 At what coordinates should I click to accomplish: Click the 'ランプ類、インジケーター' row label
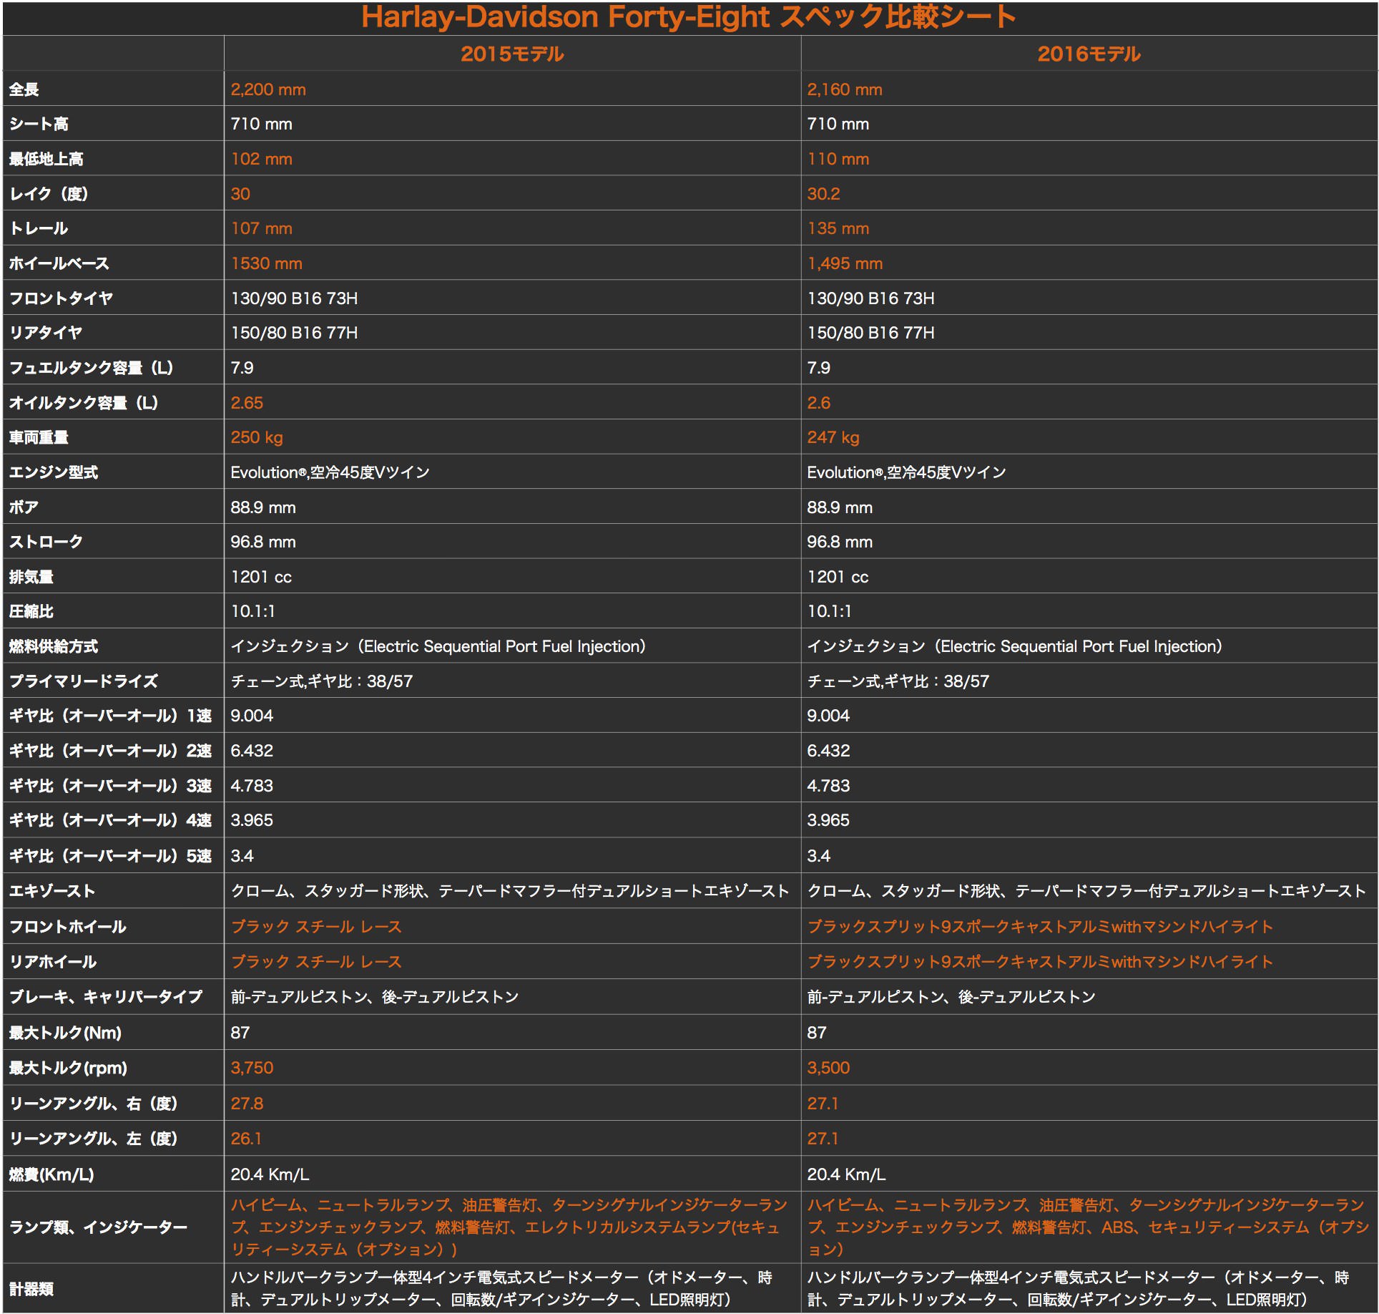point(98,1227)
